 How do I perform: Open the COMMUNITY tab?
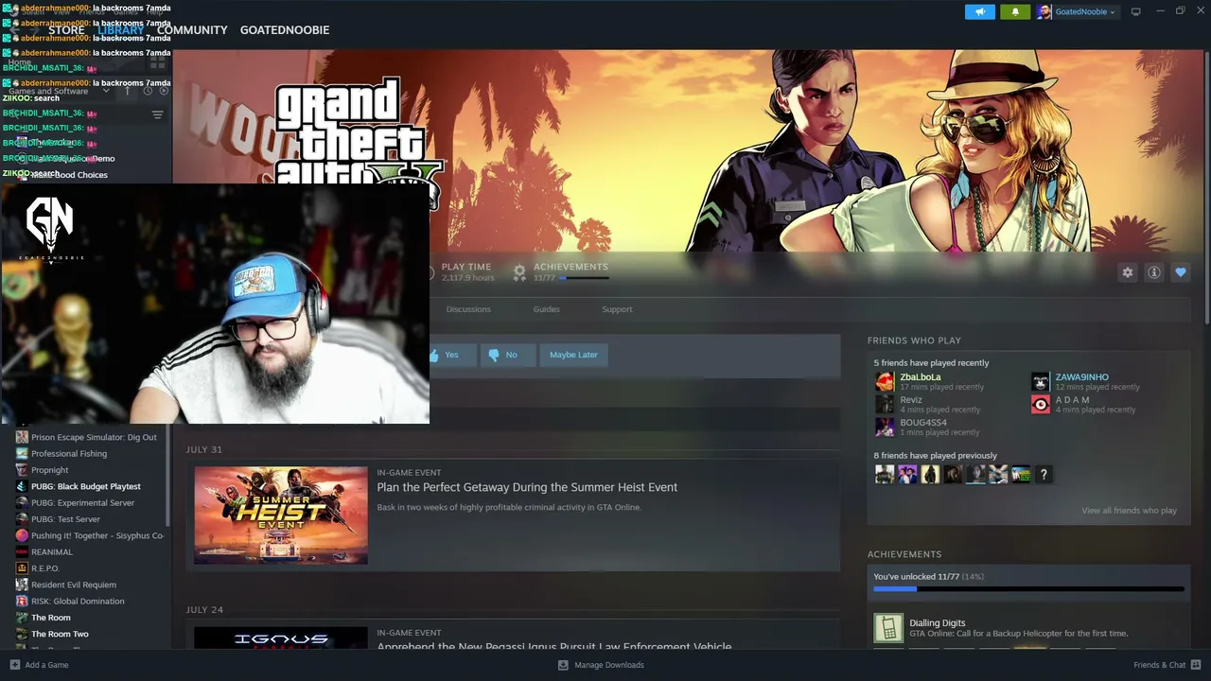(x=192, y=30)
